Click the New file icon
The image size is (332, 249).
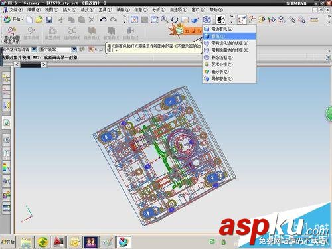click(x=29, y=19)
